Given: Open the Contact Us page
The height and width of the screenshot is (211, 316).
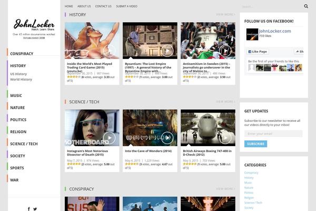Looking at the screenshot, I should point(103,6).
